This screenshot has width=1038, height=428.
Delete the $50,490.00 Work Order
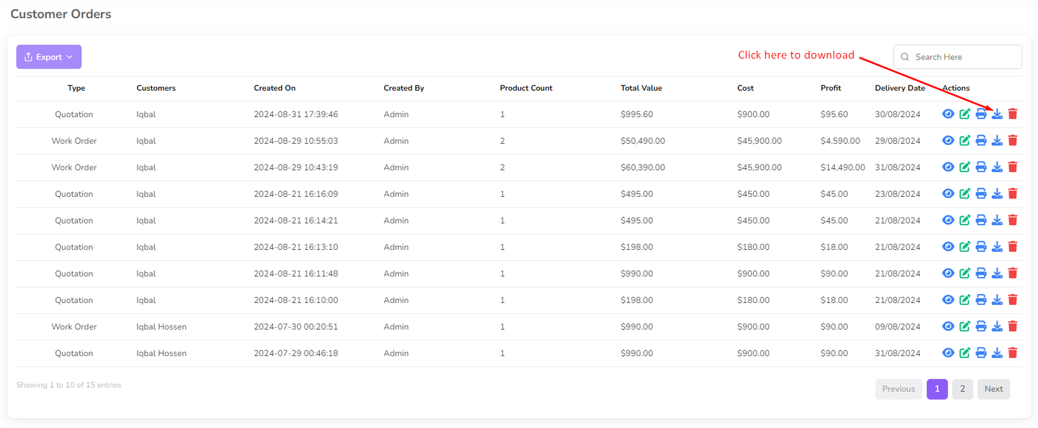click(x=1013, y=141)
